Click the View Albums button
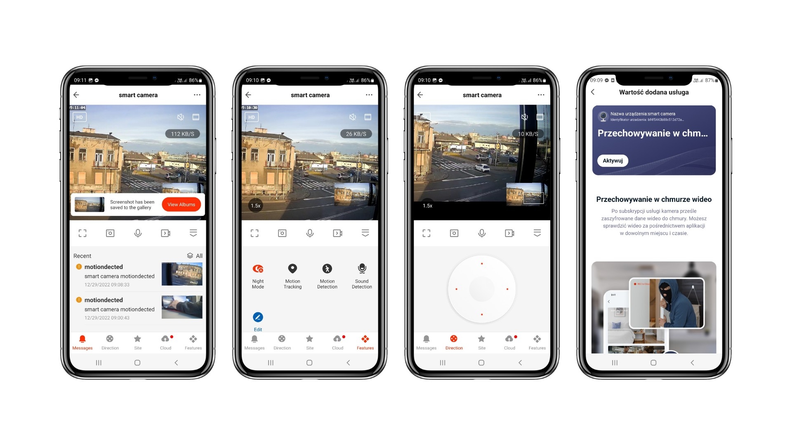The height and width of the screenshot is (445, 792). coord(181,204)
